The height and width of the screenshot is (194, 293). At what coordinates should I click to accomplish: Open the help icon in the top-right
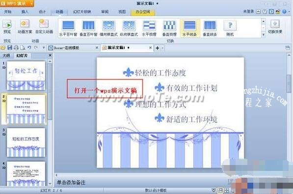284,12
